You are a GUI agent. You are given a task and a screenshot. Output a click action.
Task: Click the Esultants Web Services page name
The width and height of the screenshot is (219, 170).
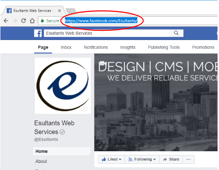[54, 127]
